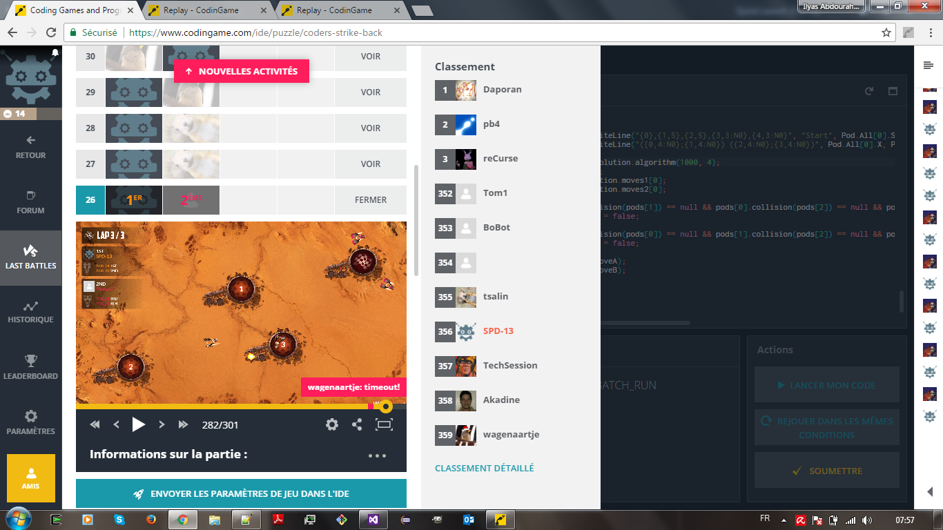Open Skype from the taskbar
Image resolution: width=943 pixels, height=530 pixels.
coord(119,520)
